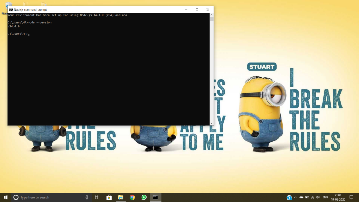Screen dimensions: 359x202
Task: Open File Explorer from the taskbar
Action: tap(121, 197)
